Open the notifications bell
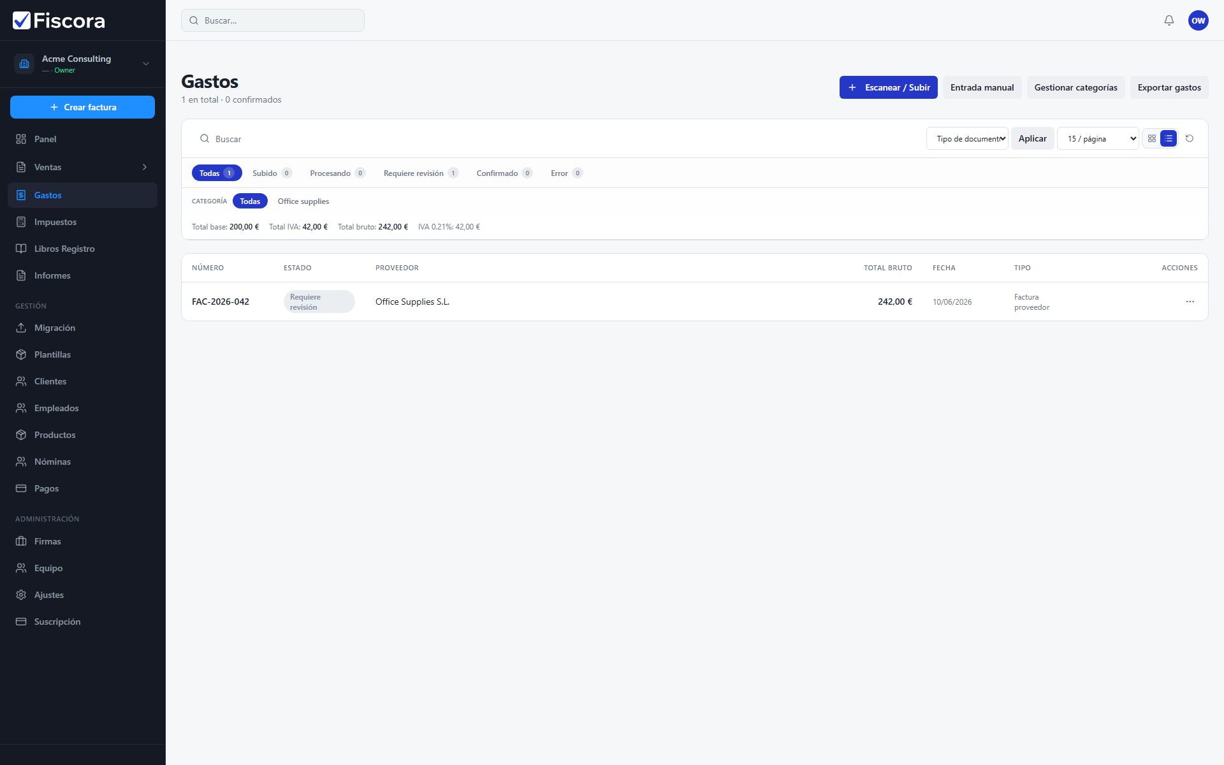The image size is (1224, 765). (x=1169, y=20)
